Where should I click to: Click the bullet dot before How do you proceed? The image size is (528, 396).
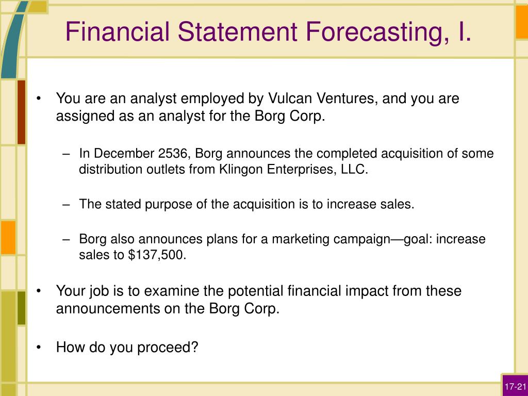pyautogui.click(x=39, y=347)
